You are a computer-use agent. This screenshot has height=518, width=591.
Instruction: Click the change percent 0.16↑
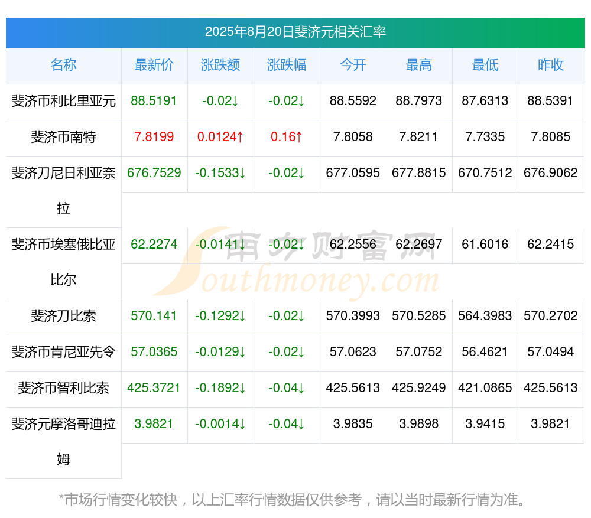(x=287, y=136)
